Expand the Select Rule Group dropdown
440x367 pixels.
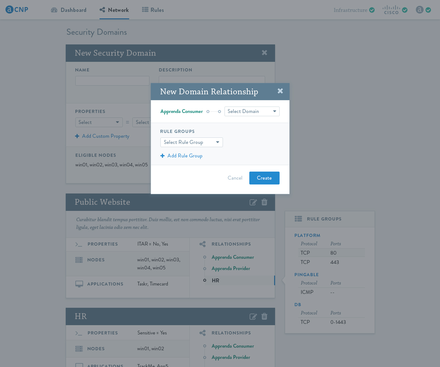tap(192, 142)
